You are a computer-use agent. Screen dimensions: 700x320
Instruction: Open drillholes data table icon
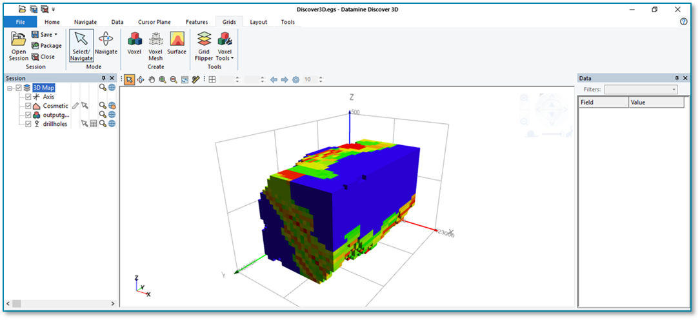point(94,124)
